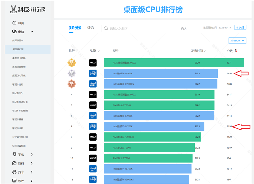This screenshot has width=254, height=184.
Task: Click the AMD锐龙9 7950X3D model name
Action: point(124,137)
